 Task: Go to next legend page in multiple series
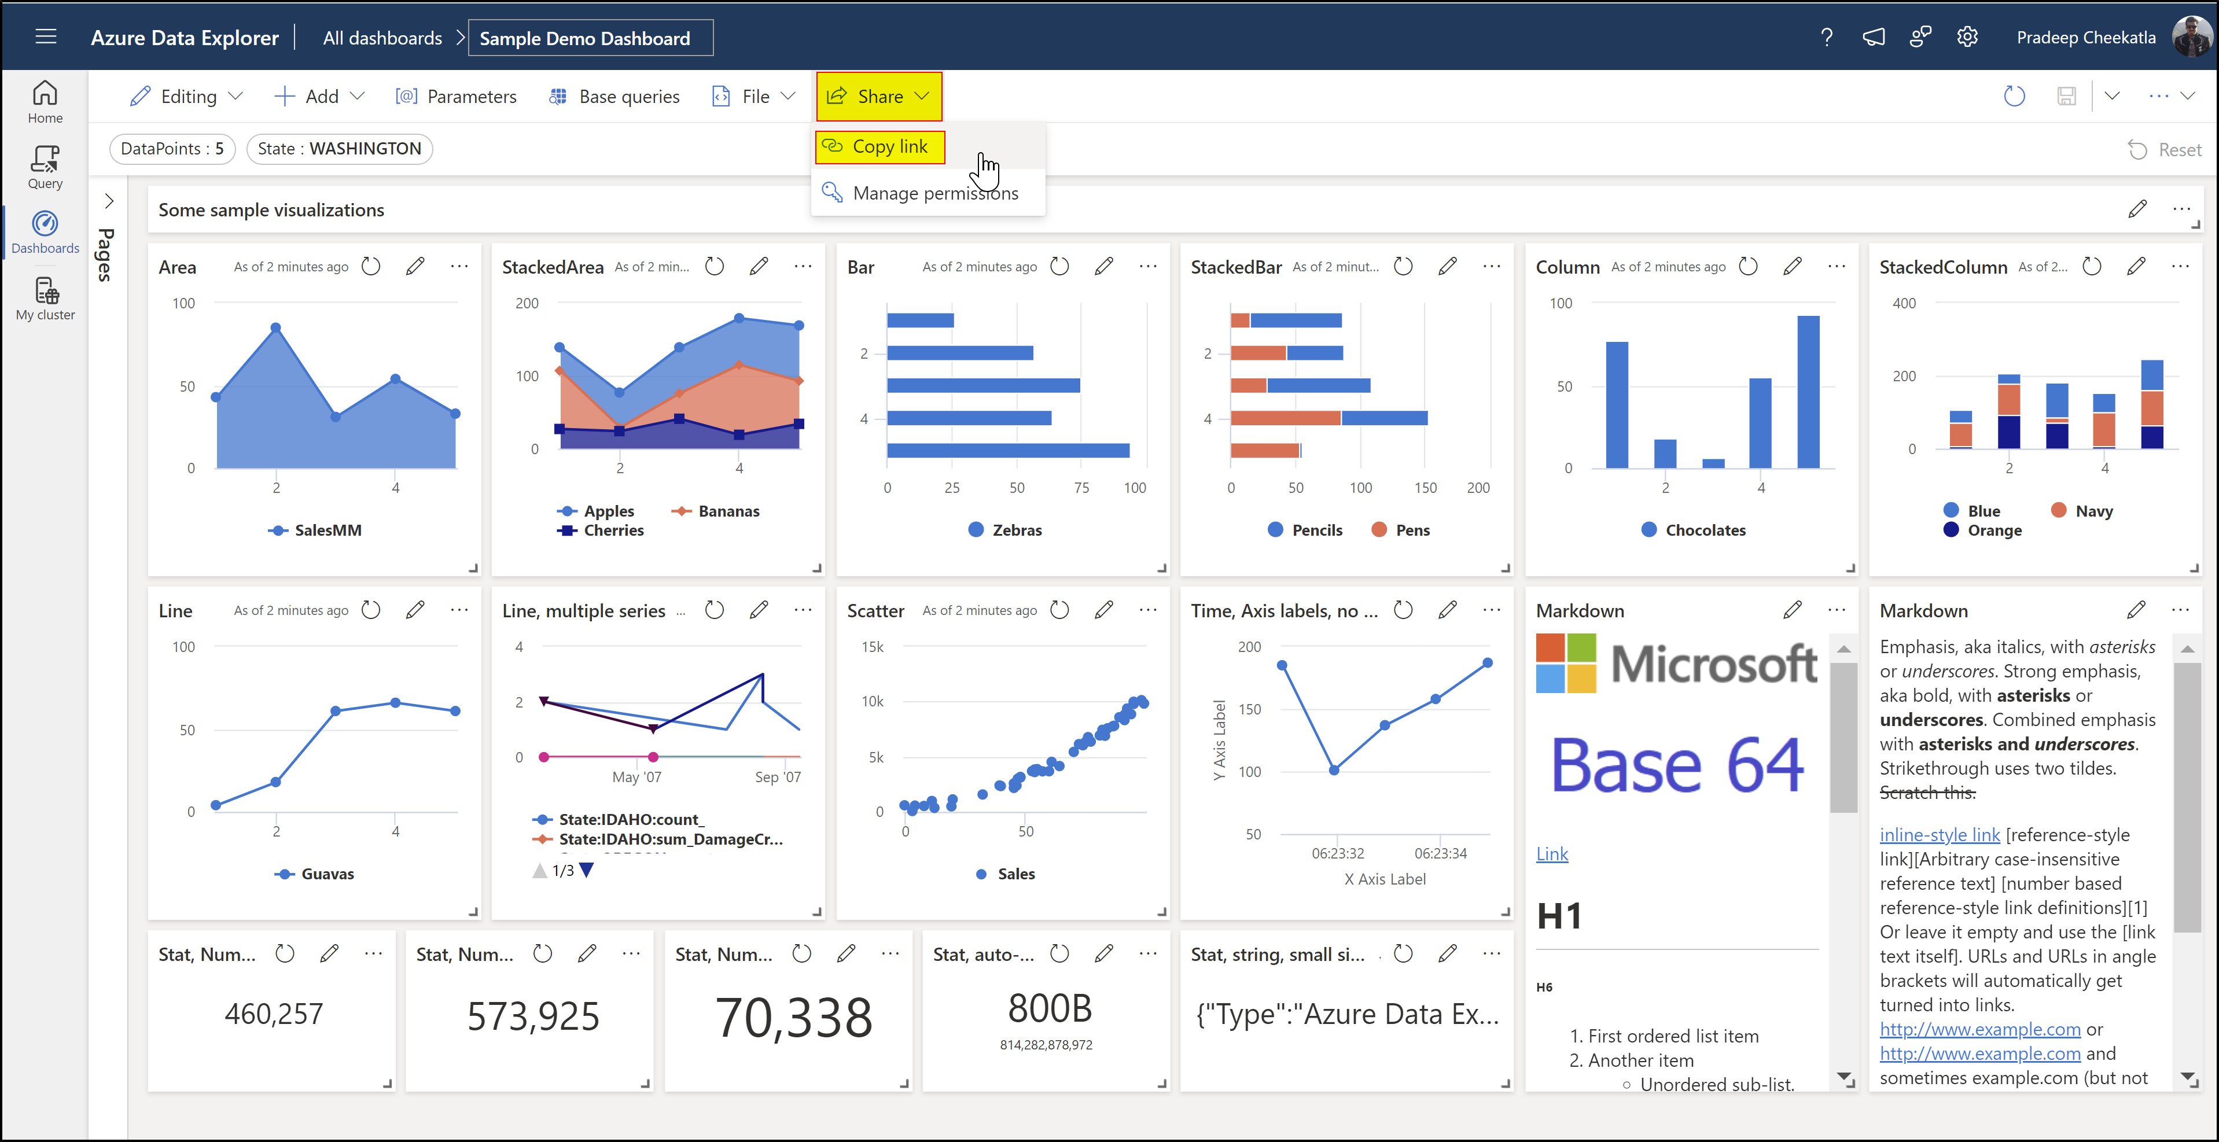pos(587,871)
